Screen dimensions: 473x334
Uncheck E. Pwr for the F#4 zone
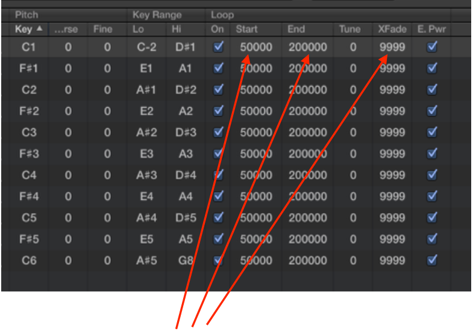click(x=432, y=196)
